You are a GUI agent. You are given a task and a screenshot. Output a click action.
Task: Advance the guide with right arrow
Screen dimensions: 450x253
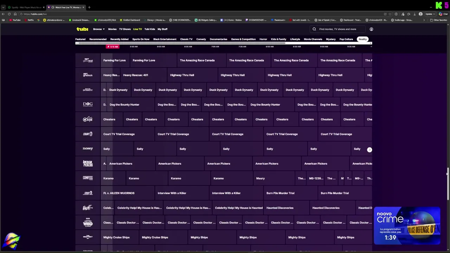click(369, 150)
